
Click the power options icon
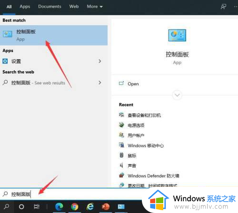click(121, 125)
